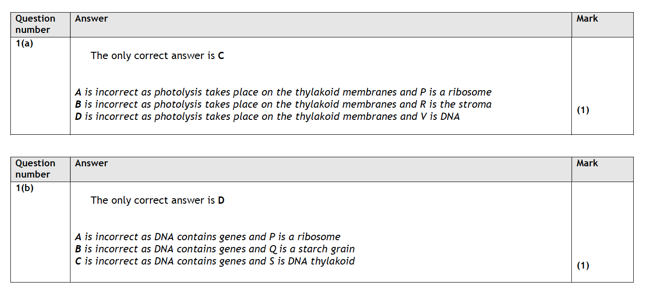
Task: Click the "Answer" header in the 1(b) table
Action: 91,163
